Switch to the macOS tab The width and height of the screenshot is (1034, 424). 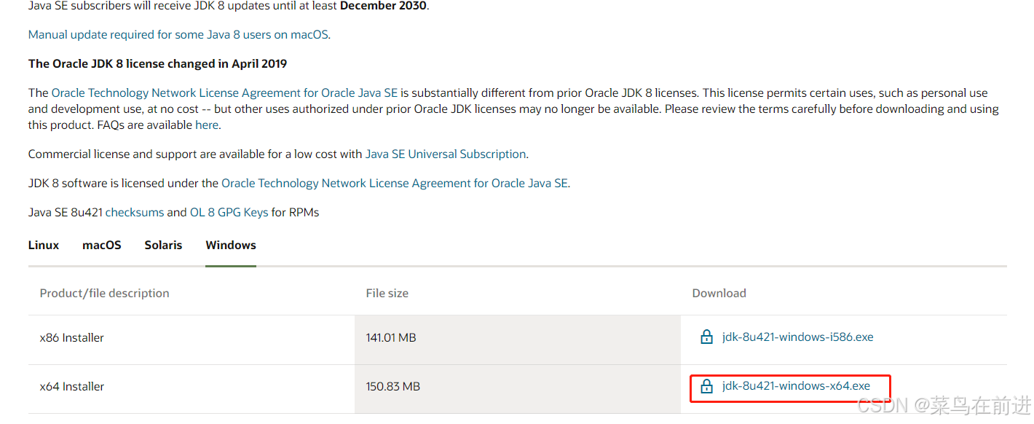pyautogui.click(x=102, y=245)
